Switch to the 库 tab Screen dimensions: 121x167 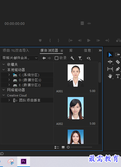(x=71, y=50)
